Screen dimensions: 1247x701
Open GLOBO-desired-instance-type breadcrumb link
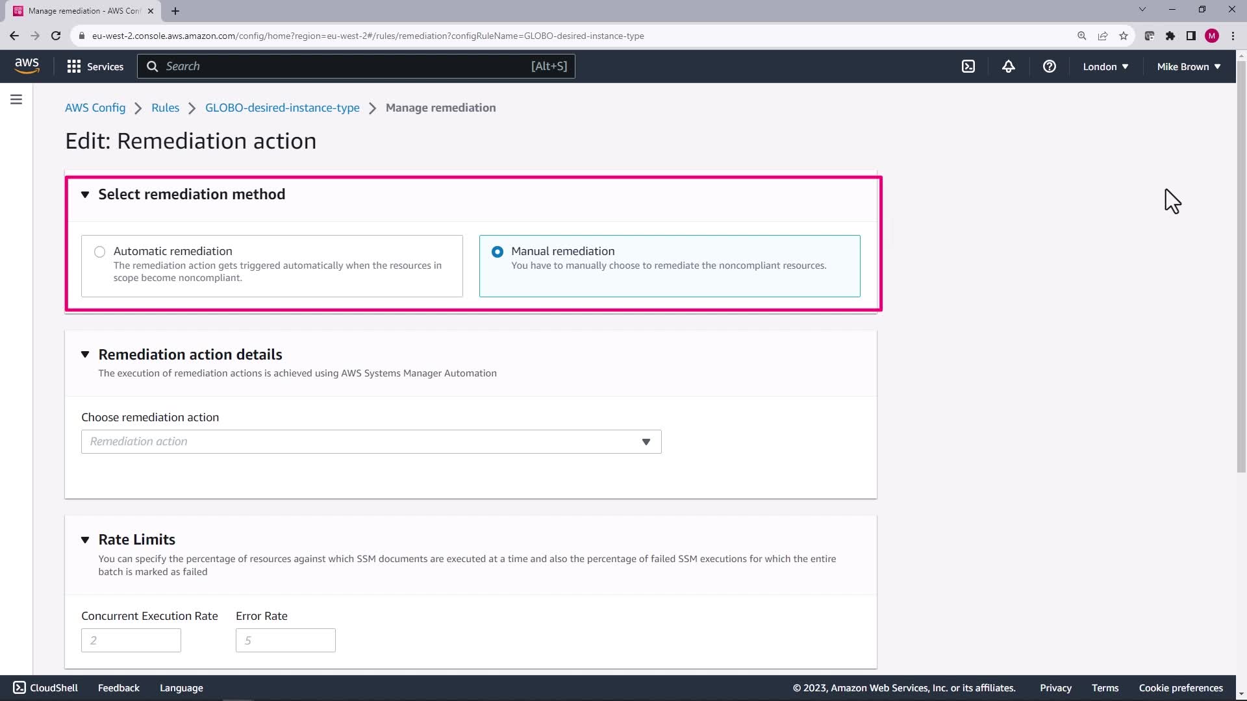[282, 108]
